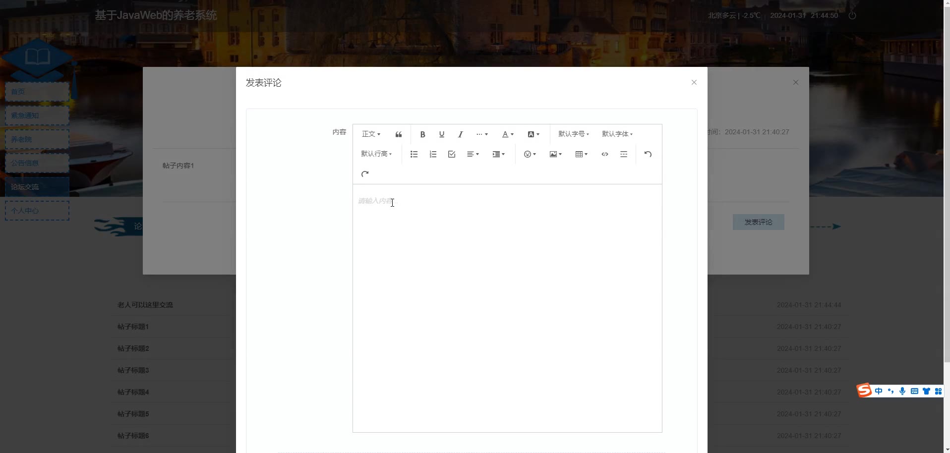The image size is (950, 453).
Task: Open the heading style dropdown 正文
Action: (x=371, y=134)
